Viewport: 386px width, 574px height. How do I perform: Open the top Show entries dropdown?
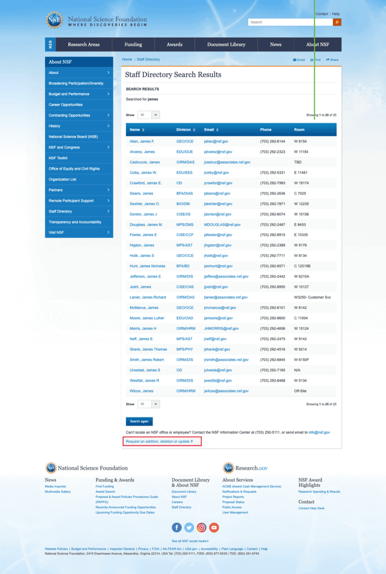coord(148,115)
